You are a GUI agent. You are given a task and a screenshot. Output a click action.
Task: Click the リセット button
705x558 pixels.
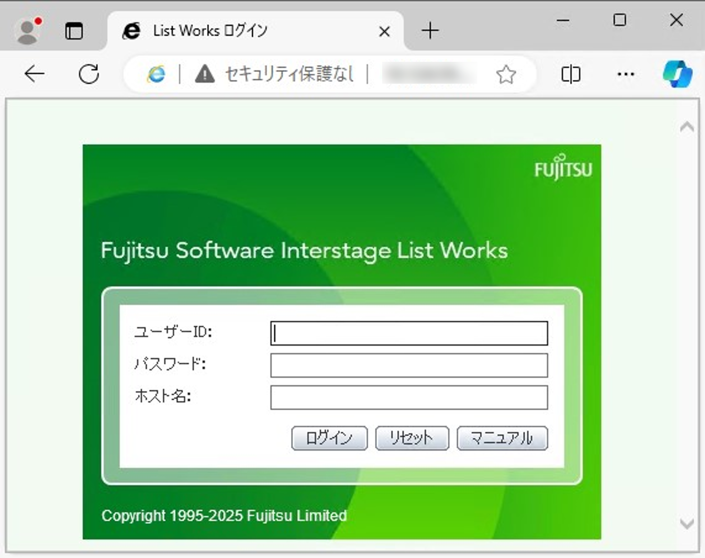point(412,438)
